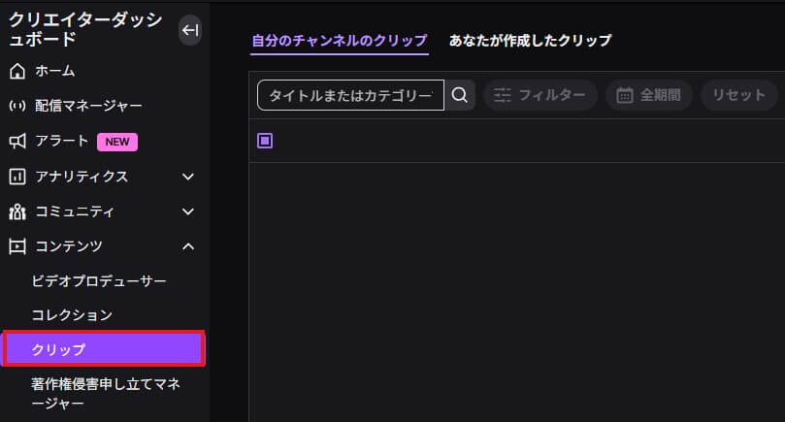Click the Home house icon
The height and width of the screenshot is (422, 785).
tap(16, 71)
